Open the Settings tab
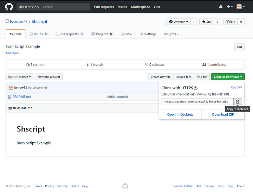 [x=148, y=34]
